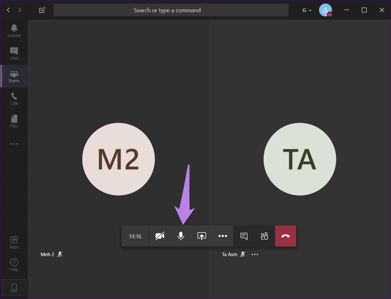
Task: Show the meeting conversation panel
Action: [244, 236]
